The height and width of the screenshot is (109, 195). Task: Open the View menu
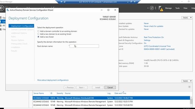[x=185, y=8]
